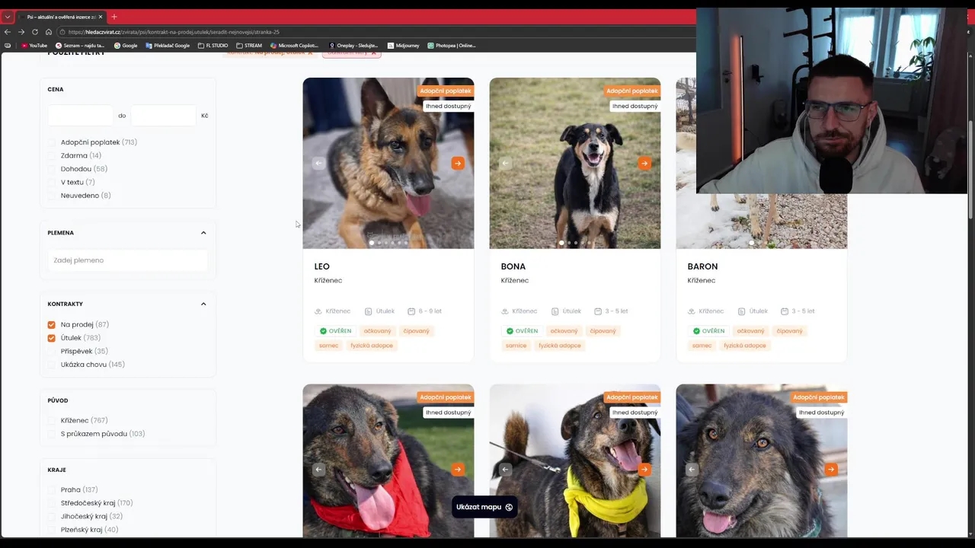This screenshot has width=975, height=548.
Task: Click the OVĚŘEN badge on Leo's card
Action: 336,331
